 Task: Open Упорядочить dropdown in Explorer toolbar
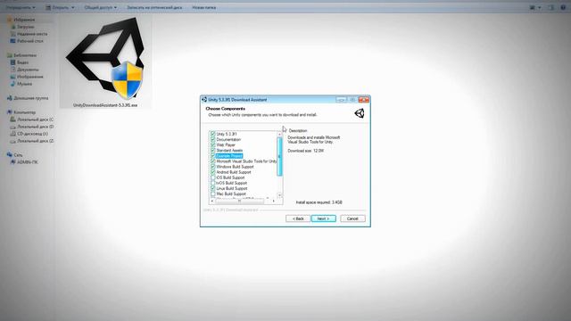click(21, 7)
